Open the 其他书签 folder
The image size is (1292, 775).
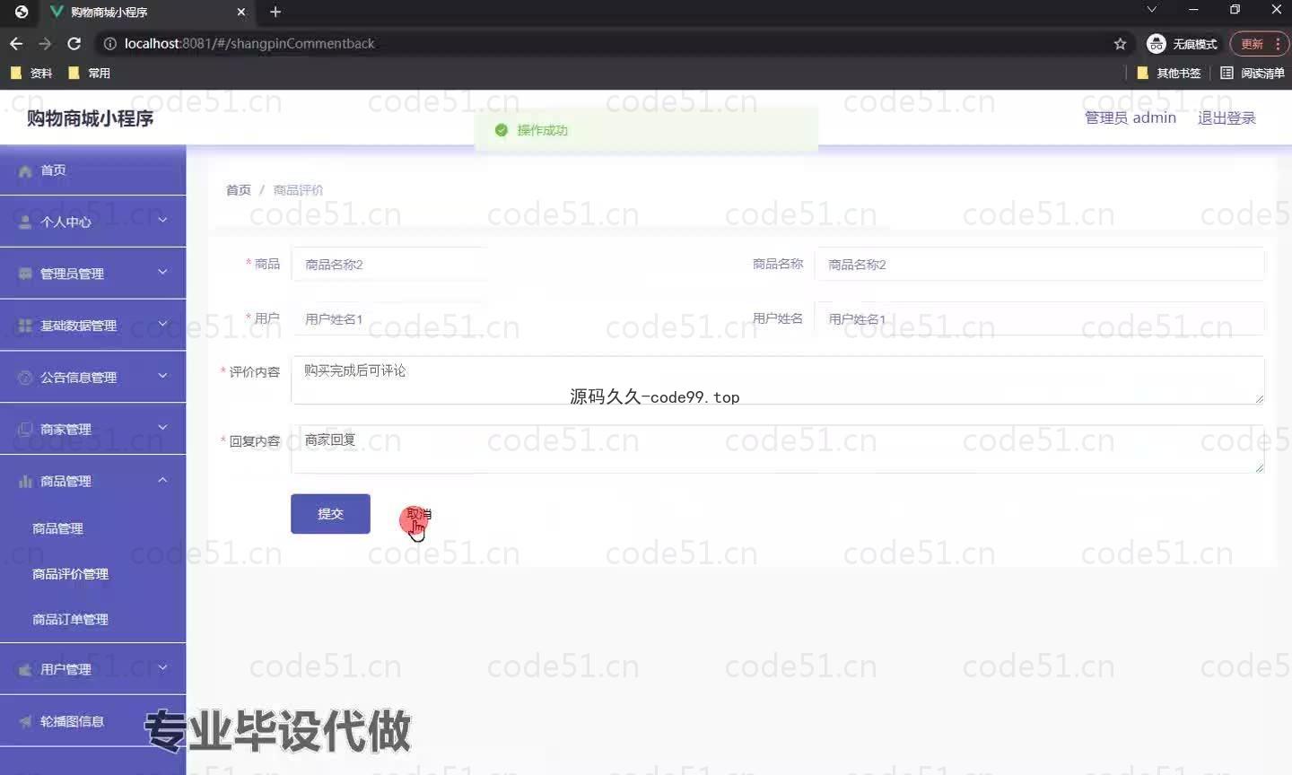pyautogui.click(x=1169, y=73)
